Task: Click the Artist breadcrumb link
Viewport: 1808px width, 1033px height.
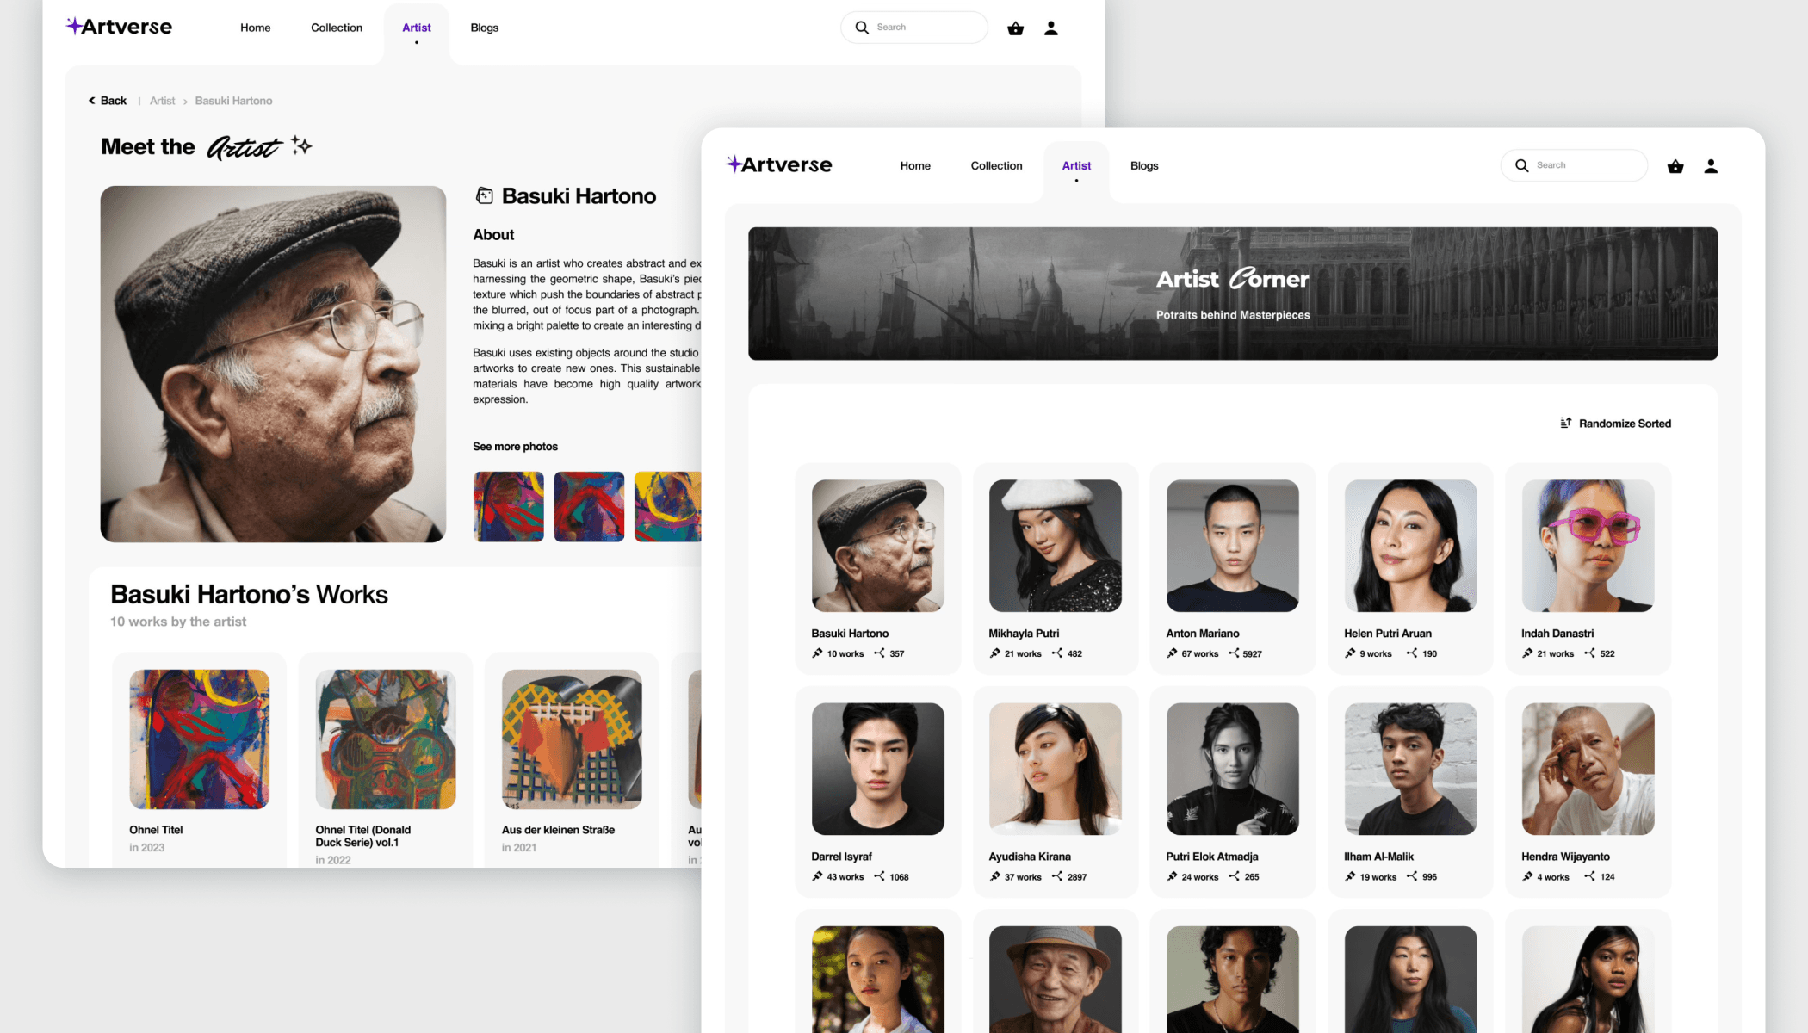Action: 162,101
